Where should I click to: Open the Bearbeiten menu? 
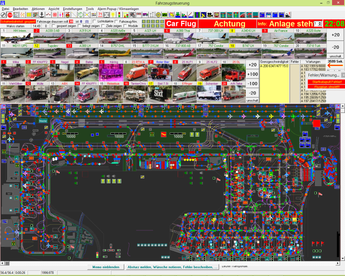pyautogui.click(x=20, y=9)
